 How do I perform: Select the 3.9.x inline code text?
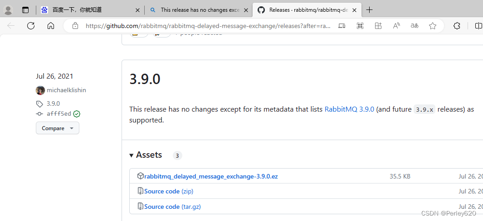[x=424, y=109]
